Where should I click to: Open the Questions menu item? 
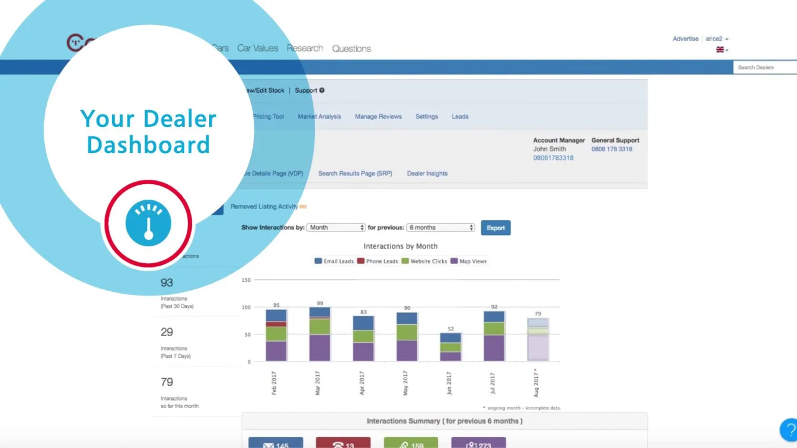click(x=351, y=49)
